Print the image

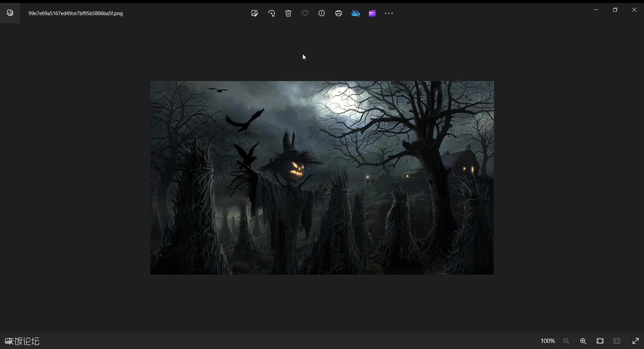pyautogui.click(x=338, y=13)
